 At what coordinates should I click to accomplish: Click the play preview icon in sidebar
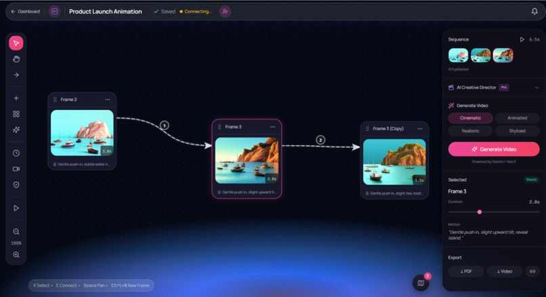(x=16, y=208)
